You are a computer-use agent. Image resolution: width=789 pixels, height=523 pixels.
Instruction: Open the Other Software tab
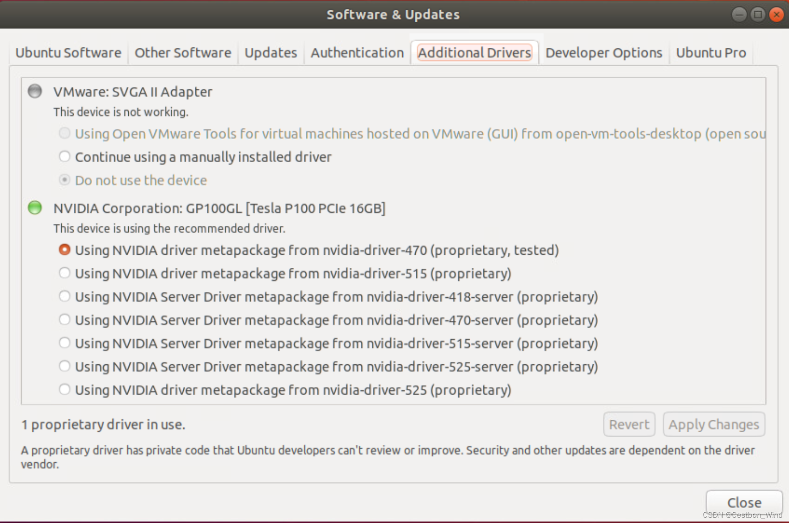[183, 53]
